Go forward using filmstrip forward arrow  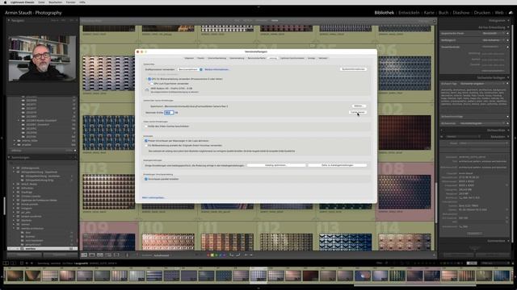32,263
